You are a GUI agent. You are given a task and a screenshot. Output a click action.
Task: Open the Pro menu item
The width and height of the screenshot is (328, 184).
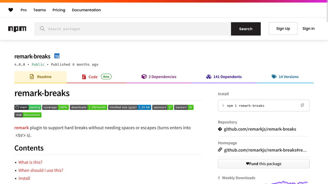24,10
